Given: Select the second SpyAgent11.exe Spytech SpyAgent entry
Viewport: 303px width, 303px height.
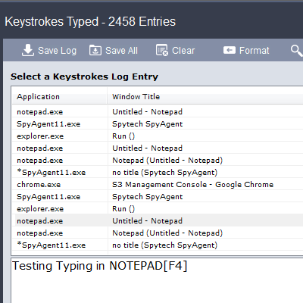Looking at the screenshot, I should click(158, 197).
